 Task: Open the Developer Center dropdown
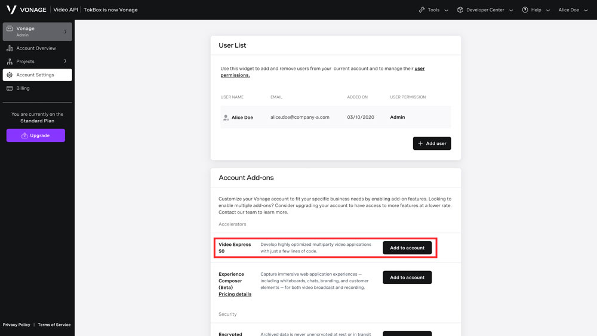tap(485, 10)
